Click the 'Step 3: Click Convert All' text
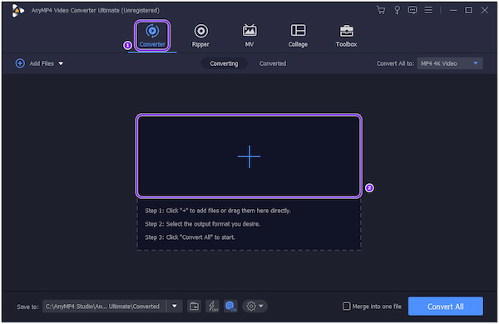 point(190,237)
